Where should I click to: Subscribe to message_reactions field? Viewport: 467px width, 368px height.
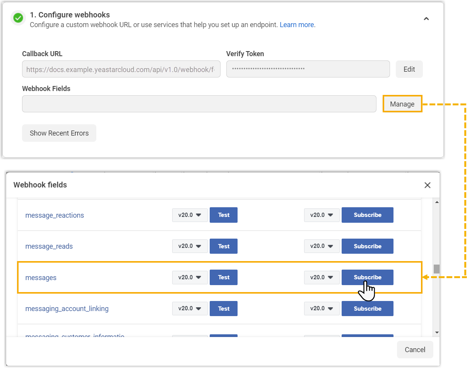[x=367, y=215]
